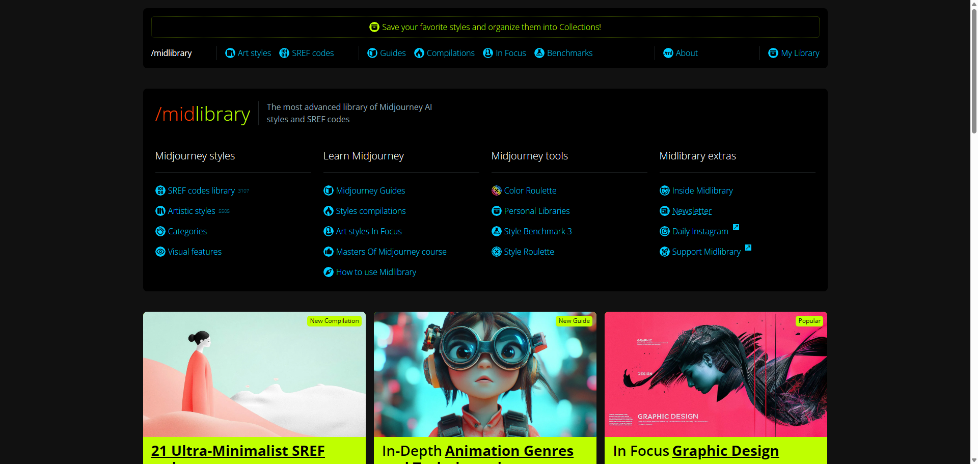The image size is (978, 464).
Task: Open the Newsletter link
Action: [686, 211]
